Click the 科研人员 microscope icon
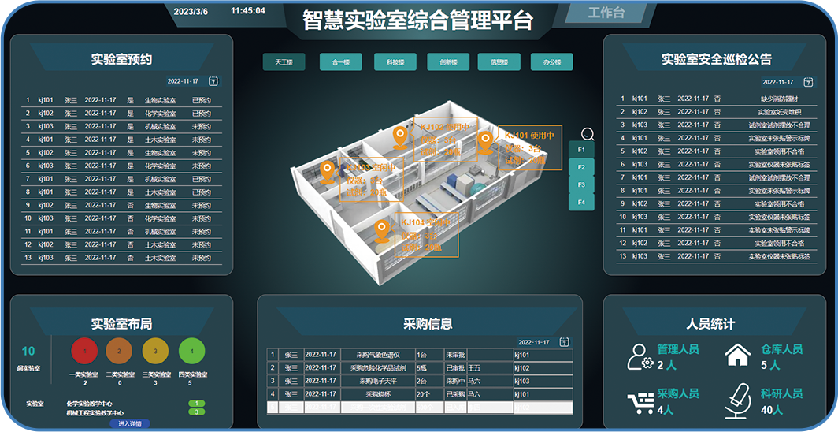Image resolution: width=838 pixels, height=432 pixels. [x=738, y=400]
